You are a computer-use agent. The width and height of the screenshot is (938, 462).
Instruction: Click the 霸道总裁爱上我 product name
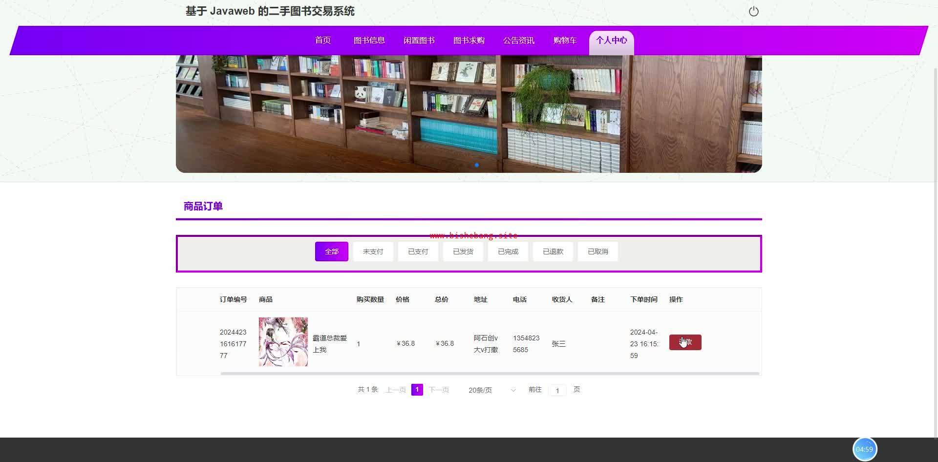point(330,344)
